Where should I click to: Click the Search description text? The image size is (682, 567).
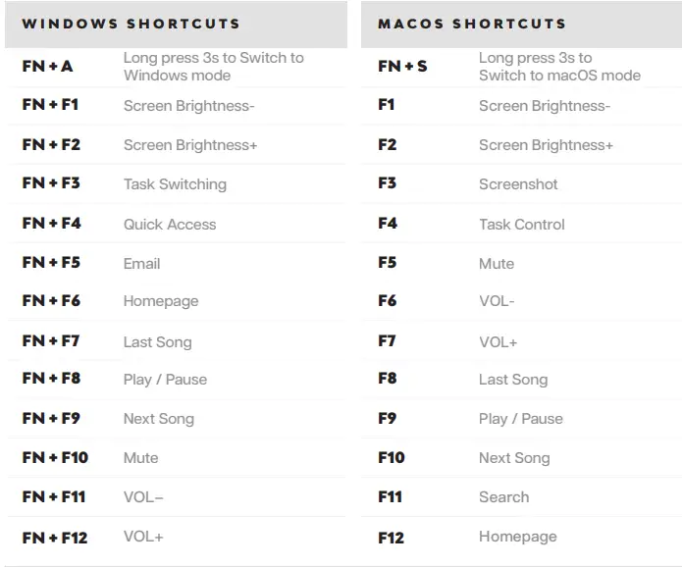pyautogui.click(x=503, y=497)
